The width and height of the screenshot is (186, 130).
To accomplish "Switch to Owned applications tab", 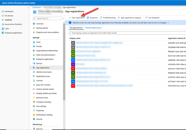I will pyautogui.click(x=93, y=28).
